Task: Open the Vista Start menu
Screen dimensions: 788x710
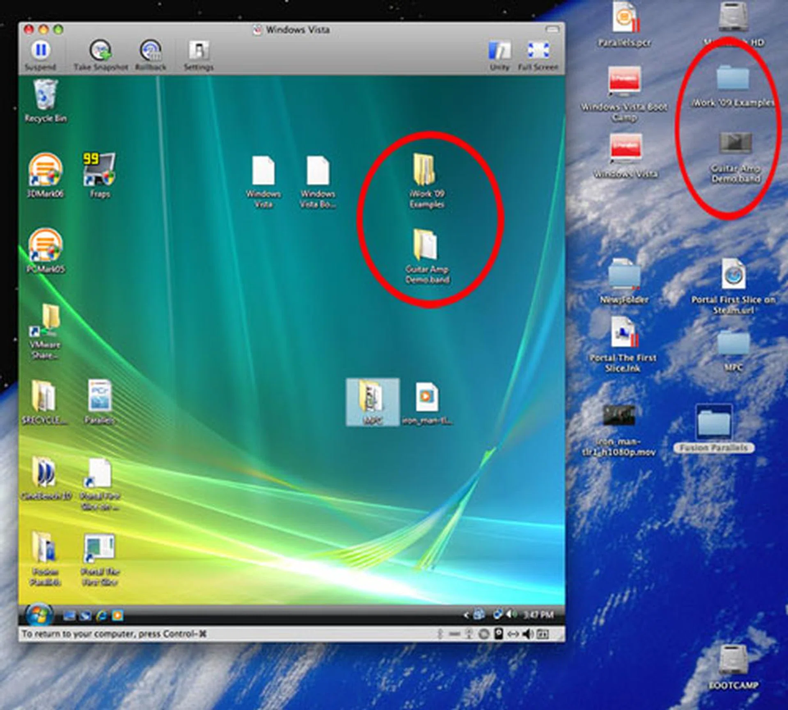Action: [x=39, y=614]
